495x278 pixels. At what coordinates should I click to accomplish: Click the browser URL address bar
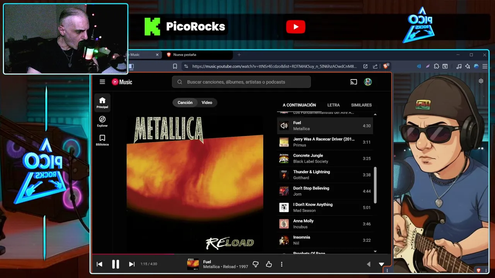tap(274, 66)
